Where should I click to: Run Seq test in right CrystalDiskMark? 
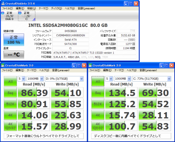tap(98, 92)
